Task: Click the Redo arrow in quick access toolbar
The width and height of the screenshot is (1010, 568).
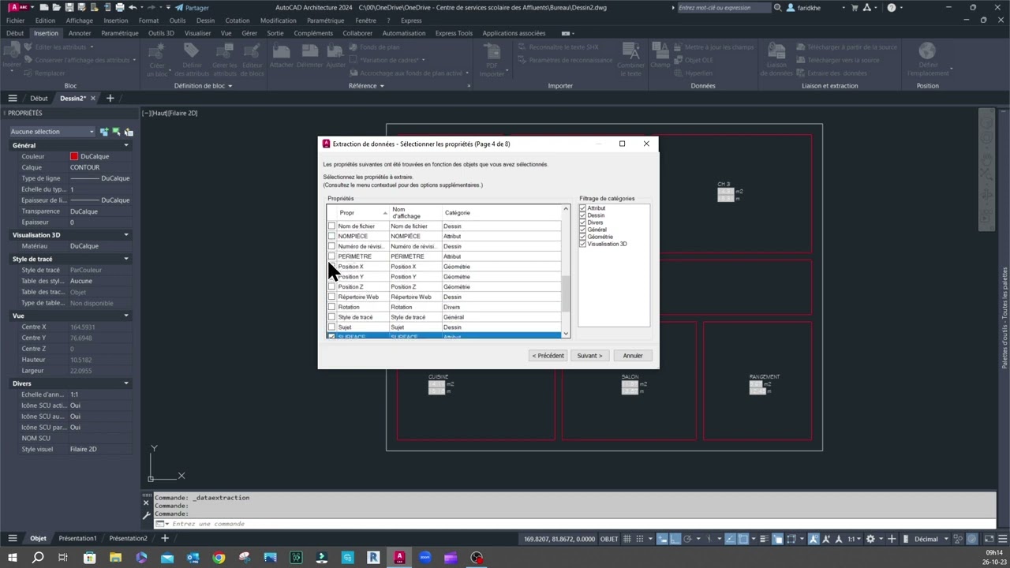Action: (151, 7)
